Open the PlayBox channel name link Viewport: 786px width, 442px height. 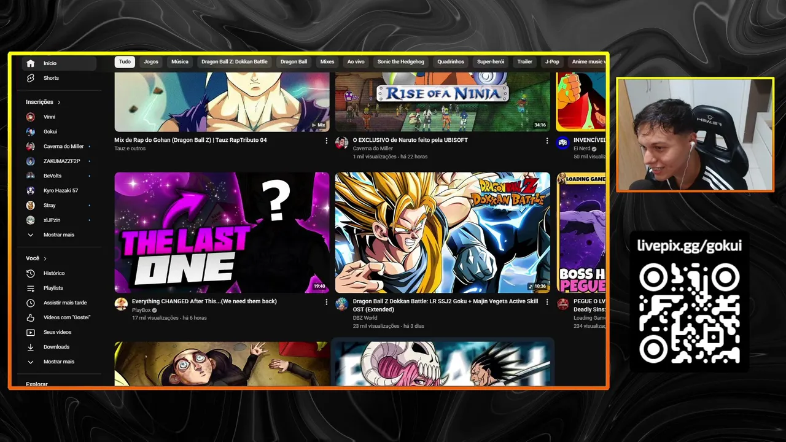141,310
